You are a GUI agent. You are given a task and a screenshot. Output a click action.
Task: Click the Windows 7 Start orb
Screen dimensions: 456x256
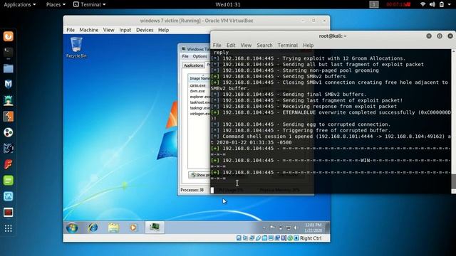(x=72, y=228)
